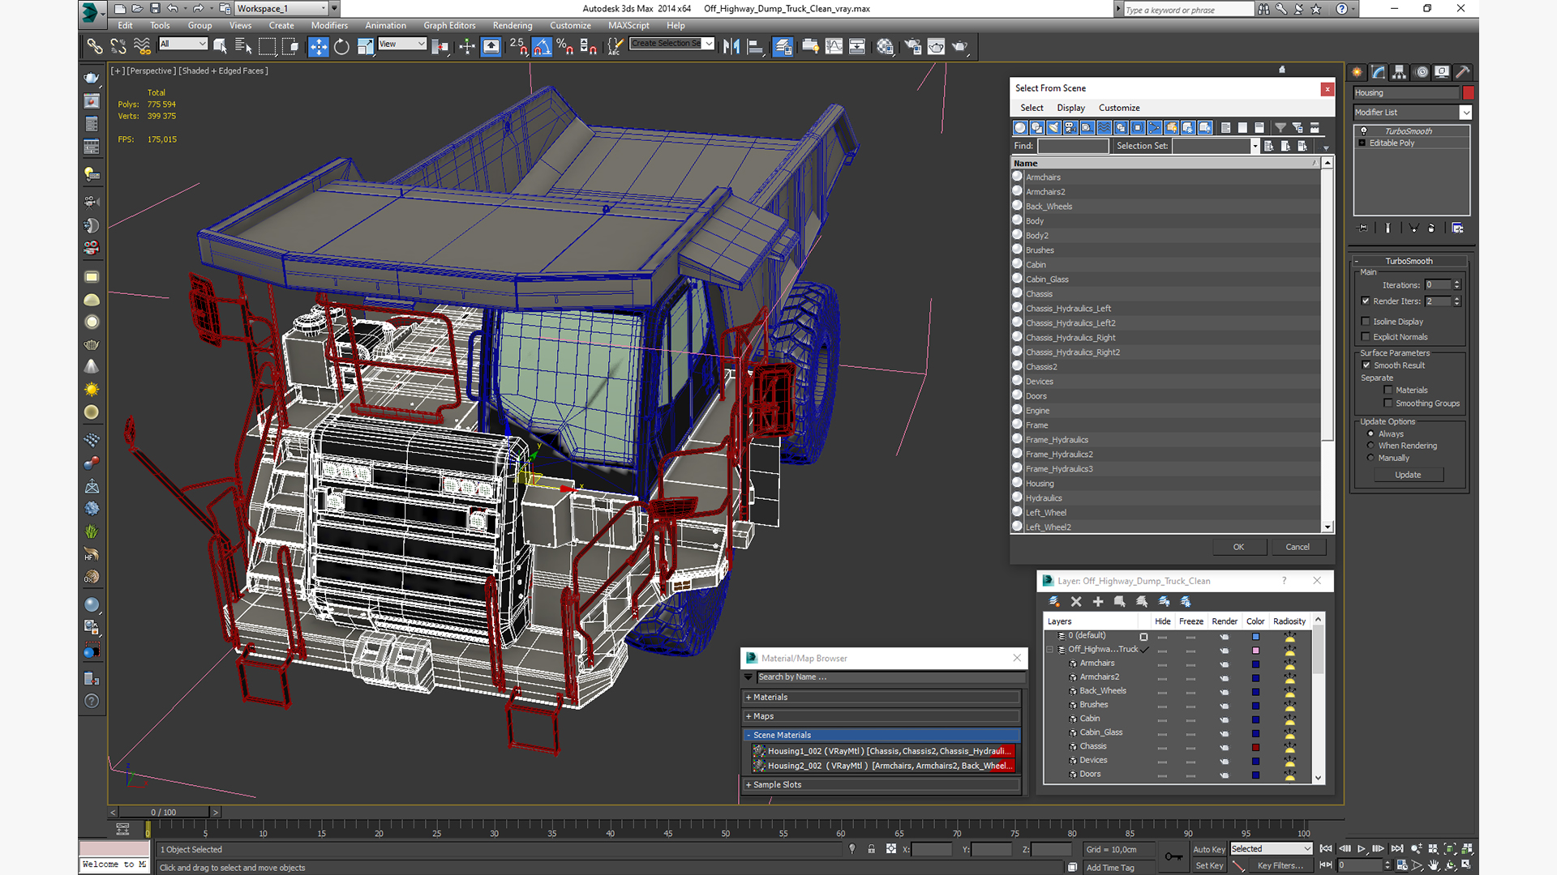Collapse Off_Highwa...Truck layer tree
Screen dimensions: 1557x875
coord(1050,650)
